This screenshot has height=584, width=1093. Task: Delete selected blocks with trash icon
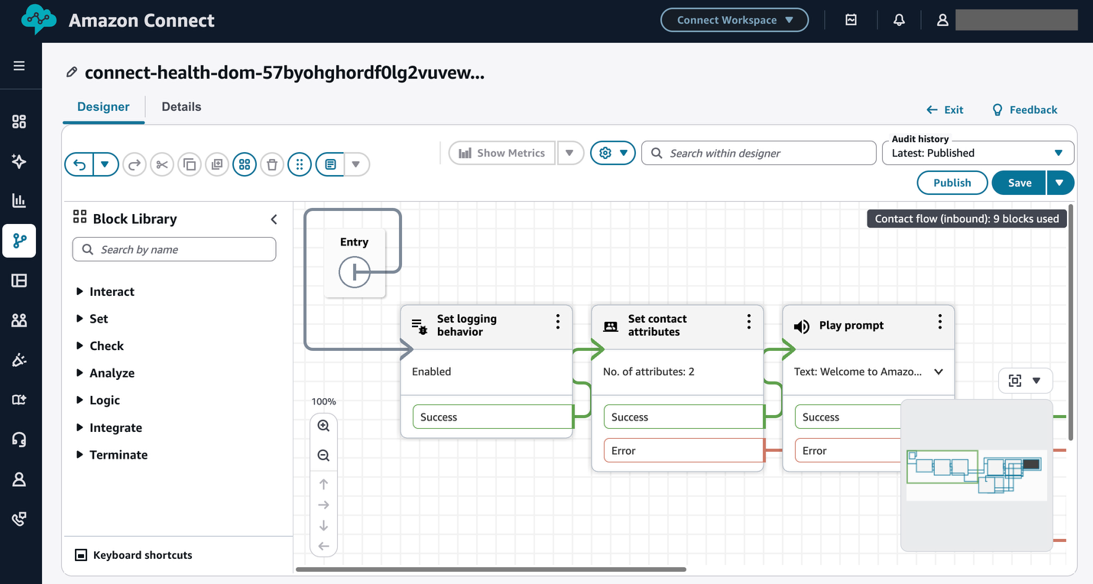click(272, 164)
